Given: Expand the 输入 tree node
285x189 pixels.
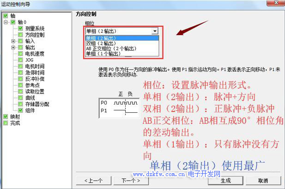Looking at the screenshot, I should pos(13,41).
